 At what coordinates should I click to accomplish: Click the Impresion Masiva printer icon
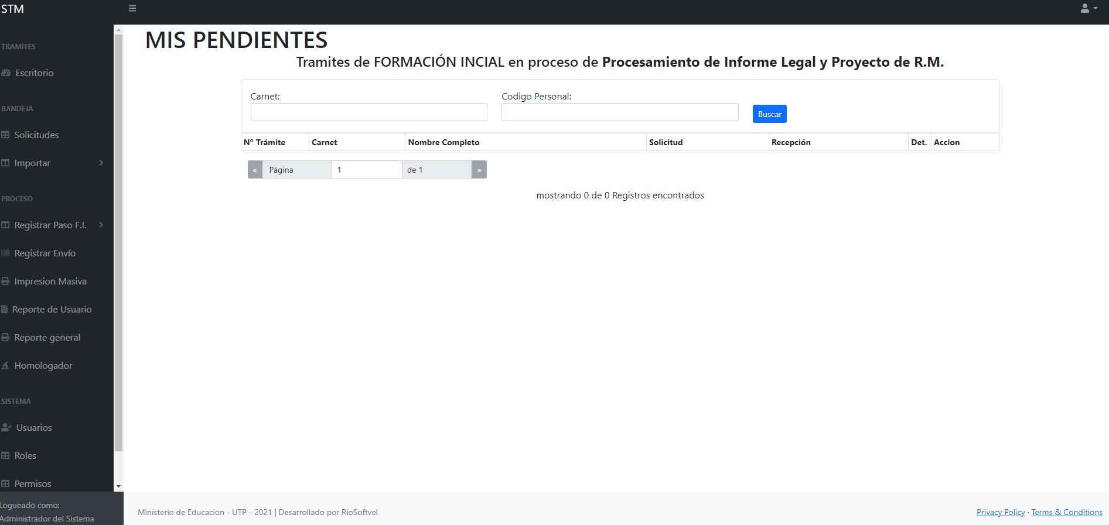click(x=5, y=282)
